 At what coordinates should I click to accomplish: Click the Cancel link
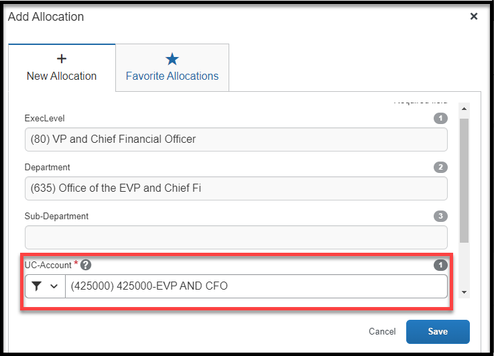[382, 332]
